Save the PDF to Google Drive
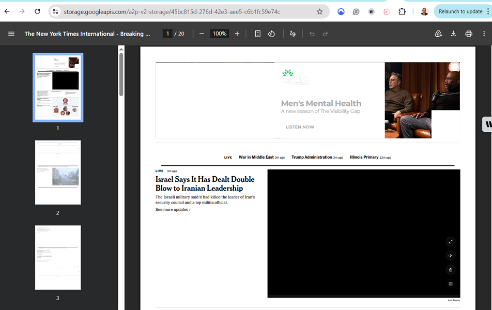This screenshot has width=492, height=310. [438, 34]
